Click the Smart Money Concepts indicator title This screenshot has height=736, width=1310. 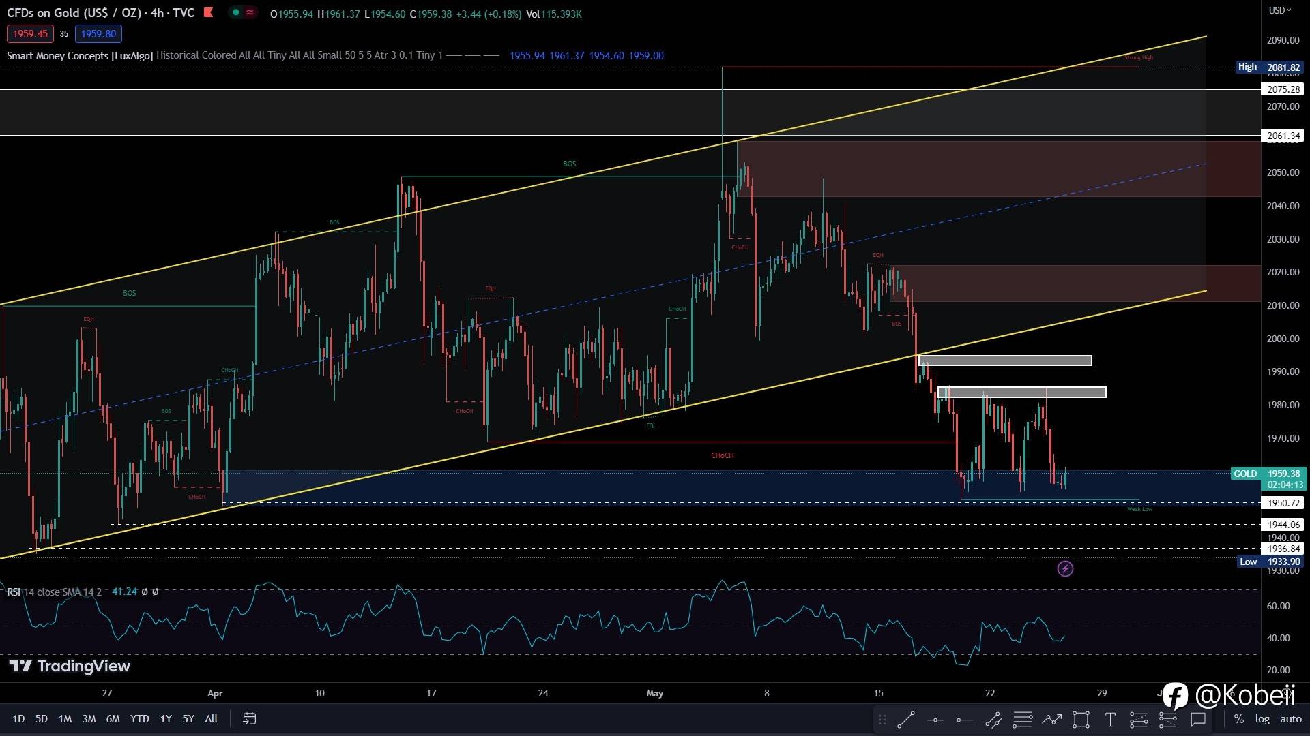click(79, 55)
